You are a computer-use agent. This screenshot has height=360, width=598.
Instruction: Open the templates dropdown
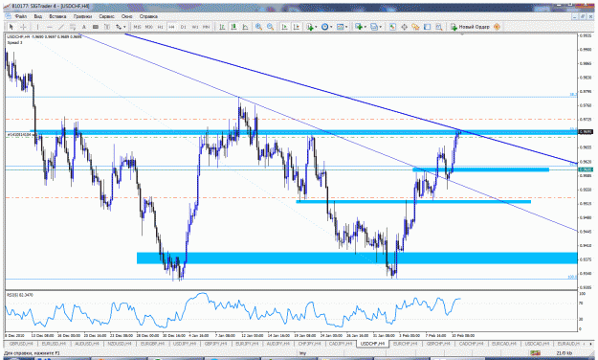[x=342, y=27]
